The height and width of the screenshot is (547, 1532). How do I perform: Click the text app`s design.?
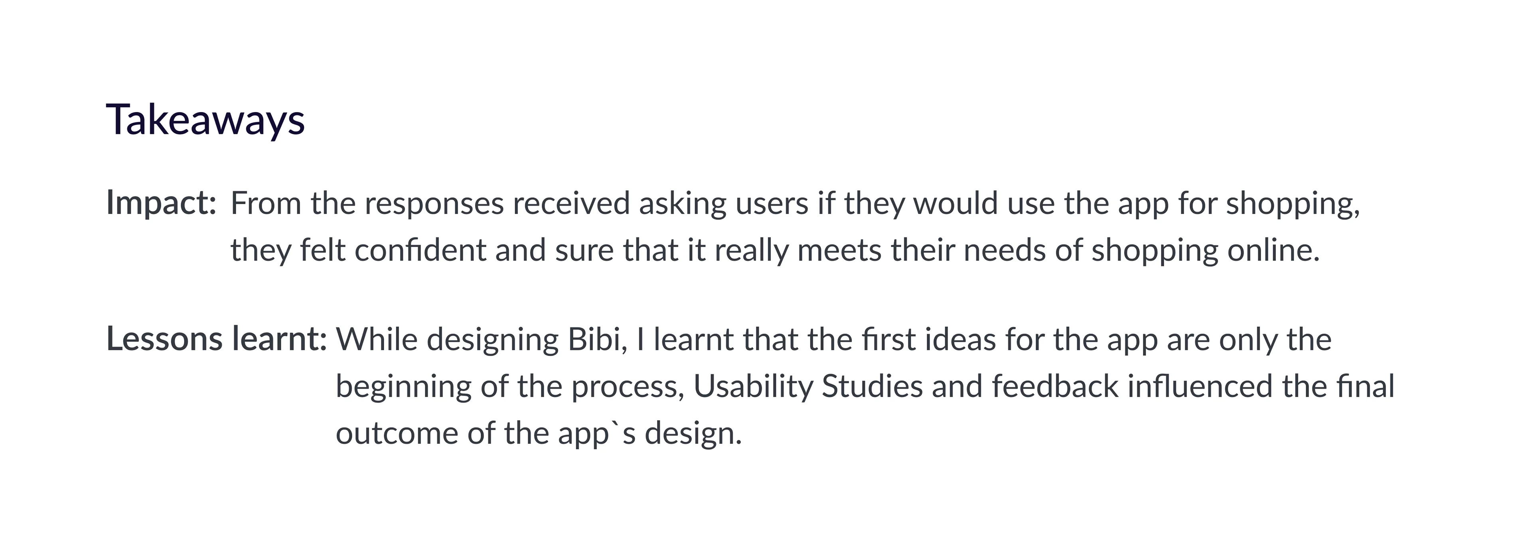[x=650, y=433]
